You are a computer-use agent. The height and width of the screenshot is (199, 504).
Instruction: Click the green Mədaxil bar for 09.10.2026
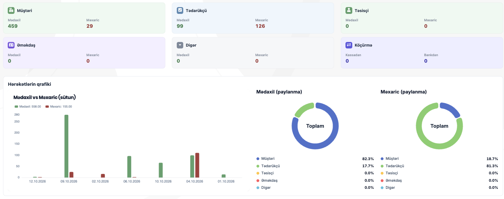(x=66, y=146)
